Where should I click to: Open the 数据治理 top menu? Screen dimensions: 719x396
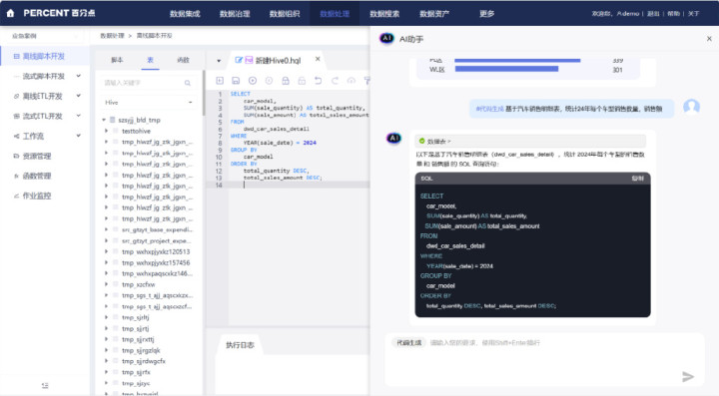click(235, 14)
